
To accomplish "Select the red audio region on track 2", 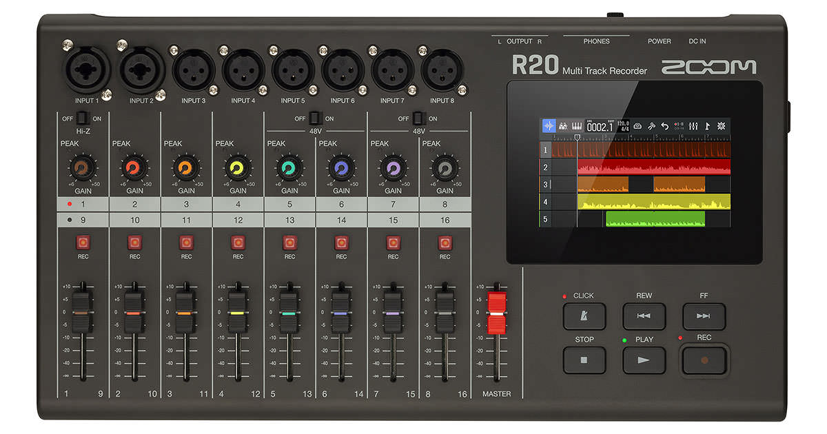I will pos(653,167).
